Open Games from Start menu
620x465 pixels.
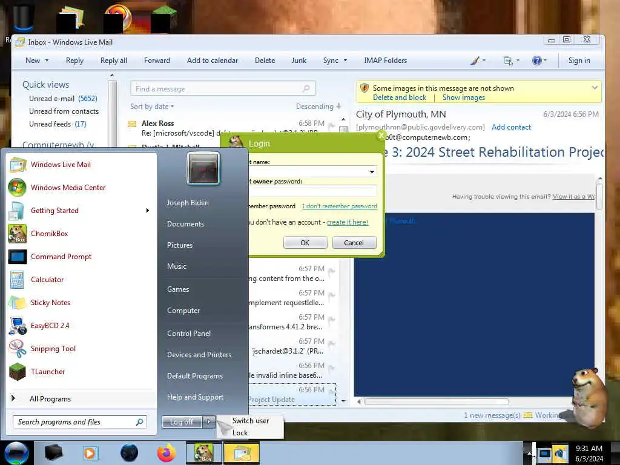pyautogui.click(x=178, y=289)
